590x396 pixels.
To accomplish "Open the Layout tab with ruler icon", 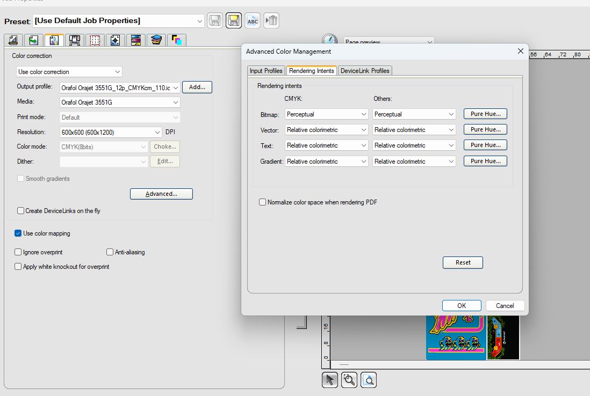I will click(x=13, y=40).
